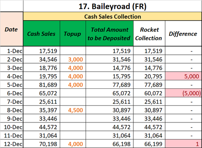Click Cash Sales value 81,689
Screen dimensions: 202x148
[x=42, y=85]
